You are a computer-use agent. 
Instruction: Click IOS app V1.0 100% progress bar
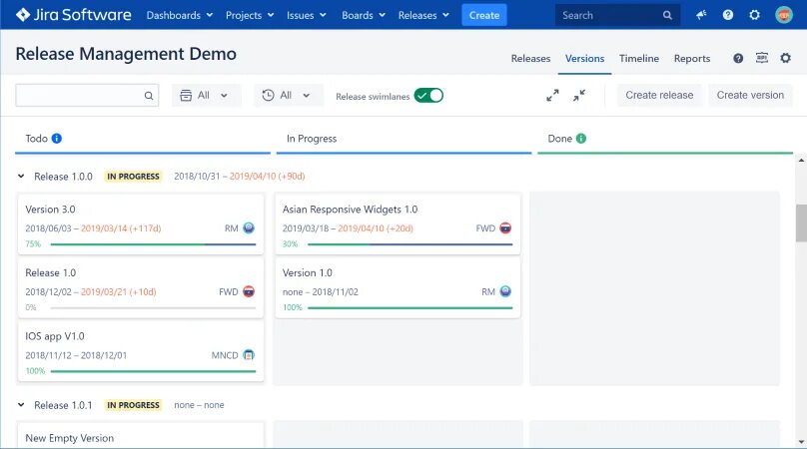click(153, 371)
